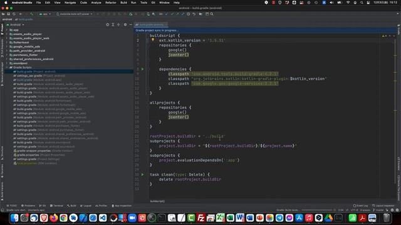
Task: Open the device selector dropdown
Action: [x=75, y=14]
